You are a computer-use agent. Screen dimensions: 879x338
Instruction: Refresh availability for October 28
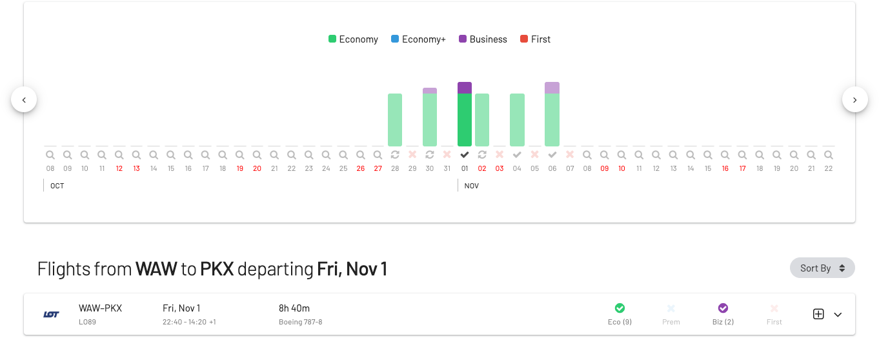(395, 155)
